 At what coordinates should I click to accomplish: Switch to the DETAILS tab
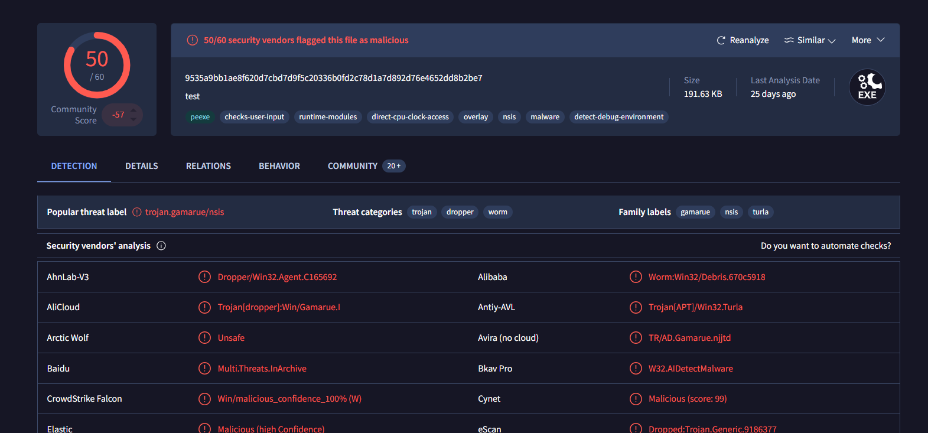[142, 166]
